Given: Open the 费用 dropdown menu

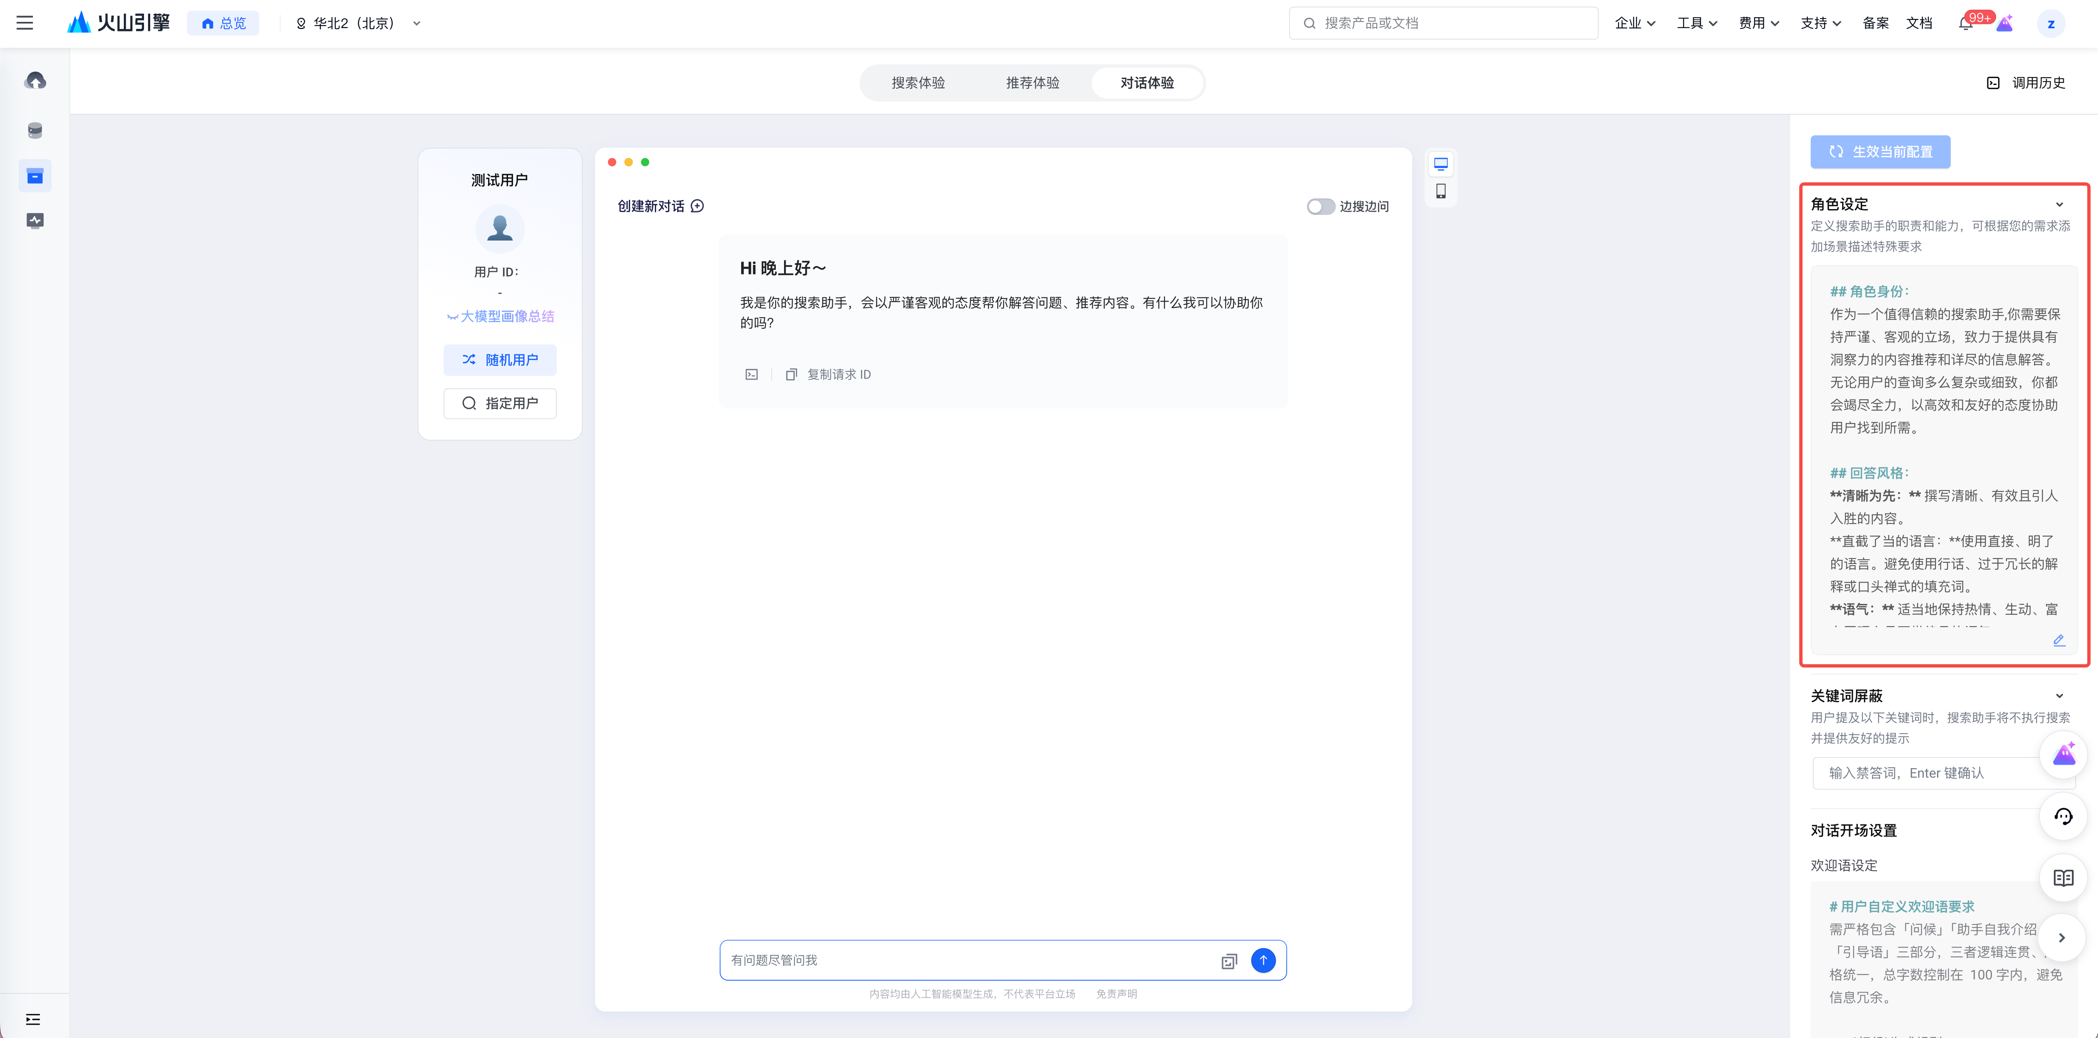Looking at the screenshot, I should (x=1758, y=24).
